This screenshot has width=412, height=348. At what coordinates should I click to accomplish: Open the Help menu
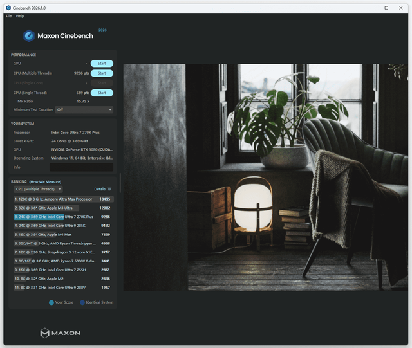(x=20, y=16)
